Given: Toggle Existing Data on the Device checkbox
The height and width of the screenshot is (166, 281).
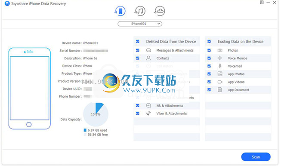Looking at the screenshot, I should tap(209, 42).
